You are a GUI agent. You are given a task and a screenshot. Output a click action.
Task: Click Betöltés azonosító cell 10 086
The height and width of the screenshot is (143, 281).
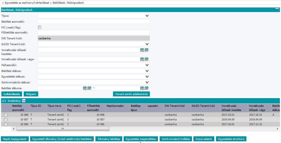tap(24, 124)
